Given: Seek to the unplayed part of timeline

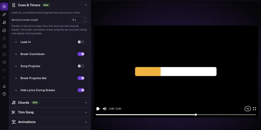Looking at the screenshot, I should click(226, 115).
